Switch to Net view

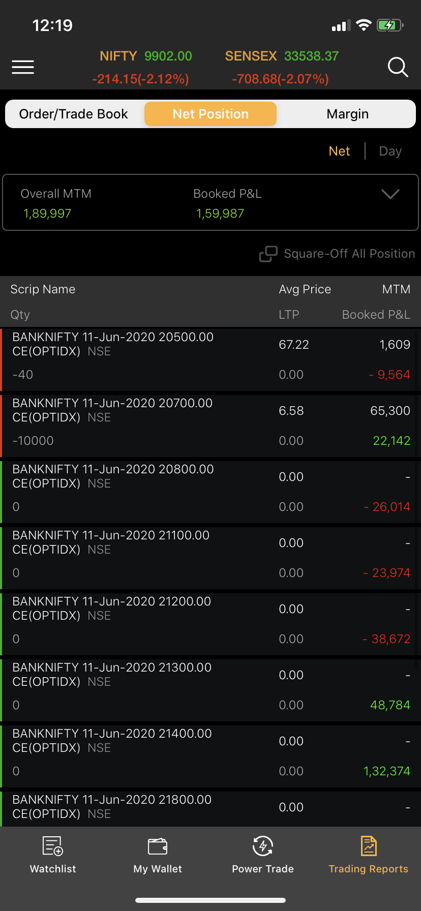(339, 151)
